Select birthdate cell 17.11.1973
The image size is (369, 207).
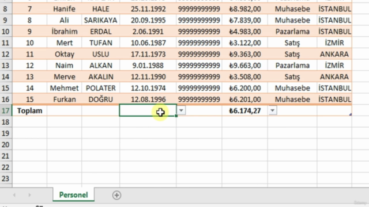148,54
